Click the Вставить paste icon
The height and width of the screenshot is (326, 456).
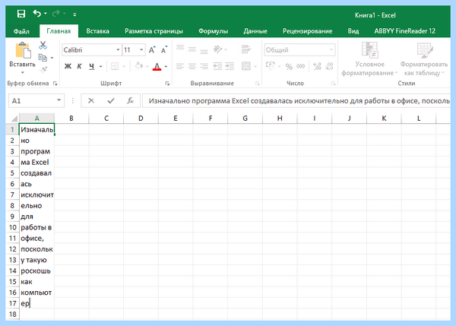tap(23, 50)
